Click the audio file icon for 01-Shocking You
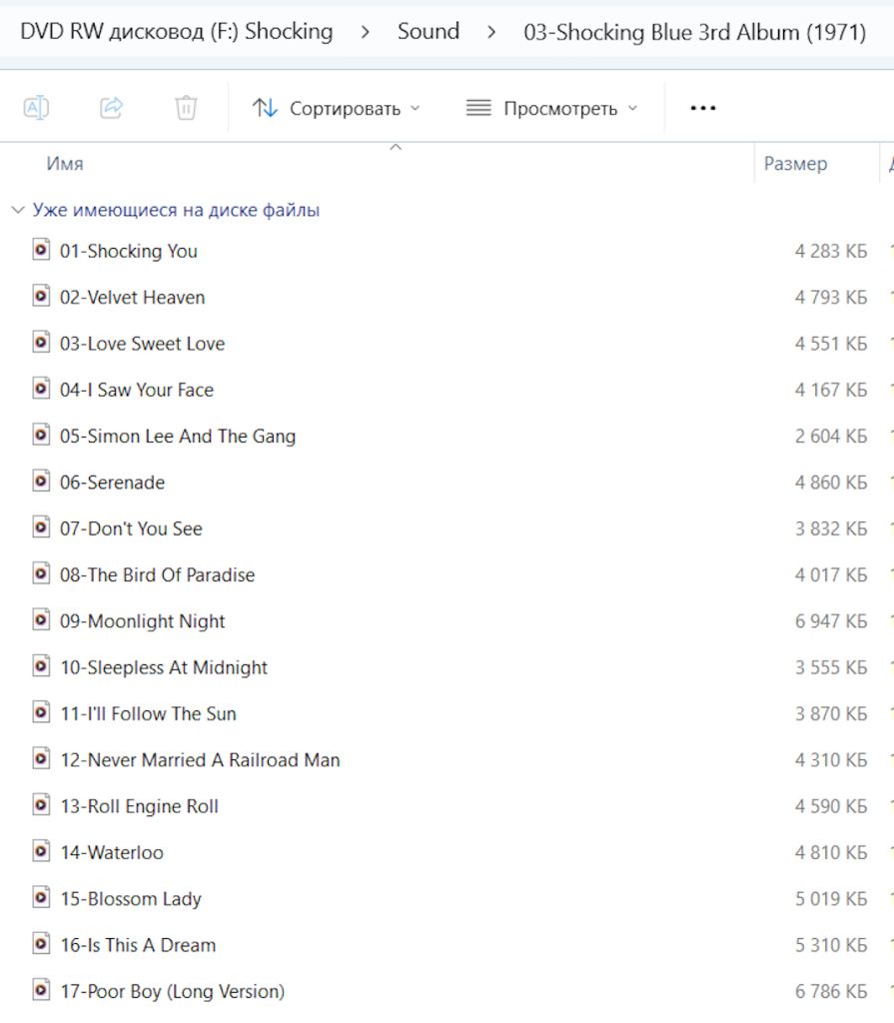 (41, 250)
